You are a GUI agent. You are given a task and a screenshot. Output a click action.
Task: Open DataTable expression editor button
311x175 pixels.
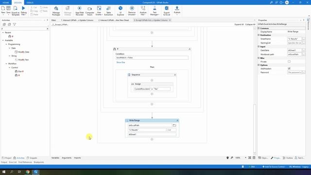coord(304,51)
